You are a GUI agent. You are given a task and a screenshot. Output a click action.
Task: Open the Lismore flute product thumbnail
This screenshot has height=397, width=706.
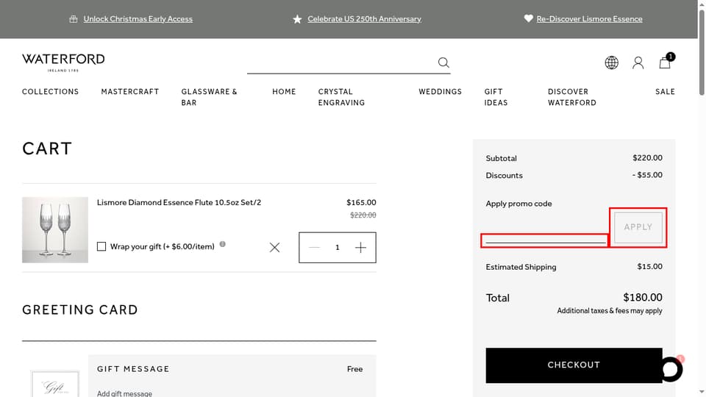tap(55, 229)
